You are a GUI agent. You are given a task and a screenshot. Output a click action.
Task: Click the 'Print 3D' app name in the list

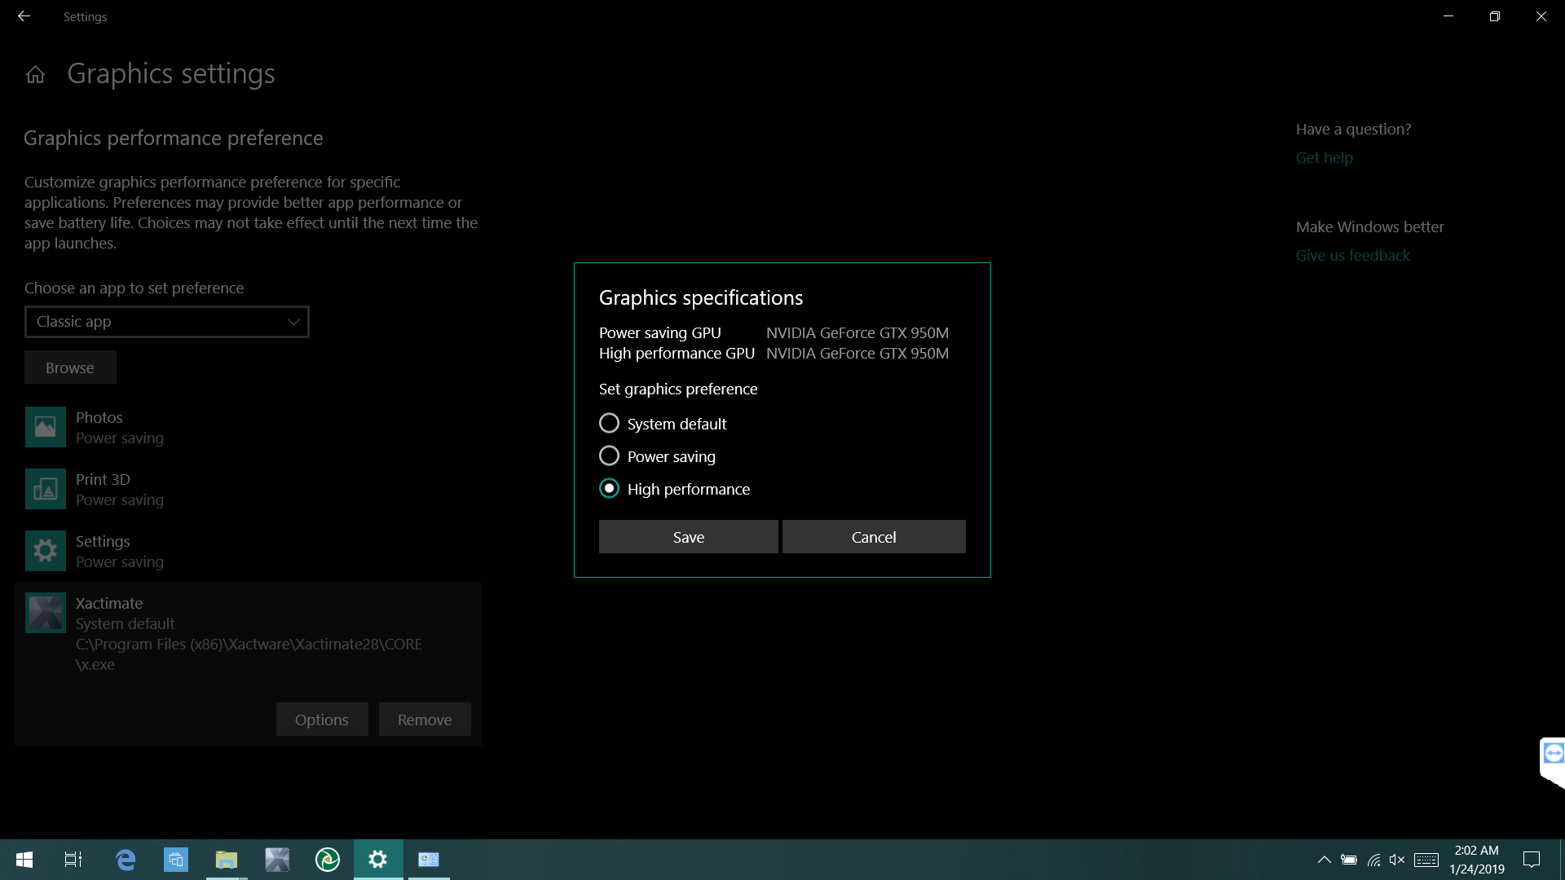(x=103, y=479)
